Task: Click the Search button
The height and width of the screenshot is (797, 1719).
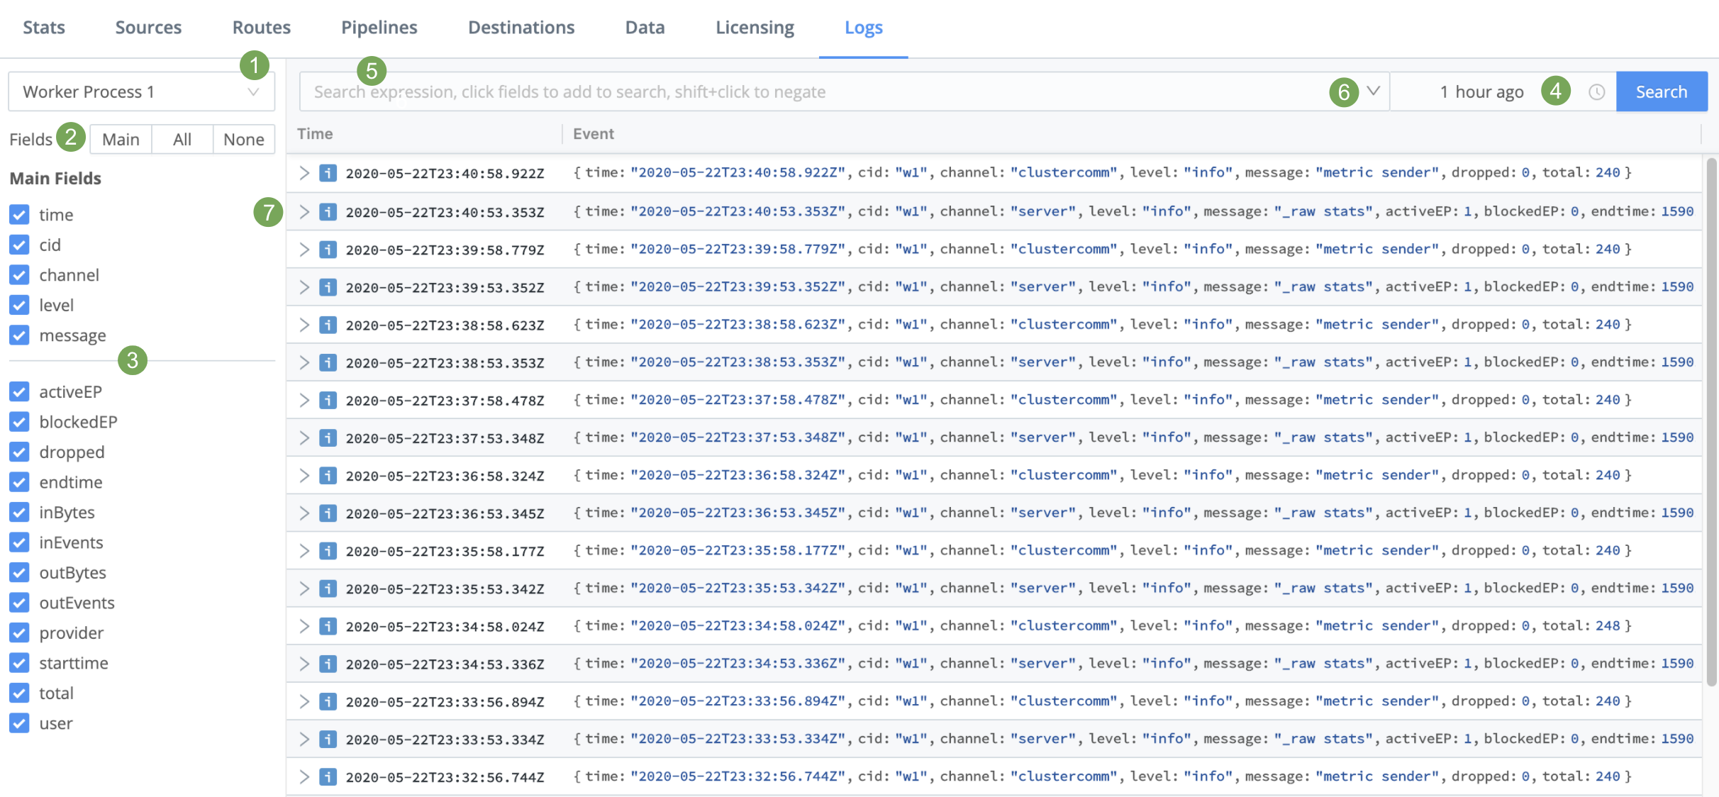Action: (x=1661, y=91)
